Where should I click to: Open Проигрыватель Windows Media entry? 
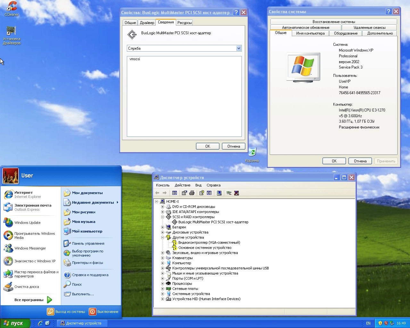[31, 235]
